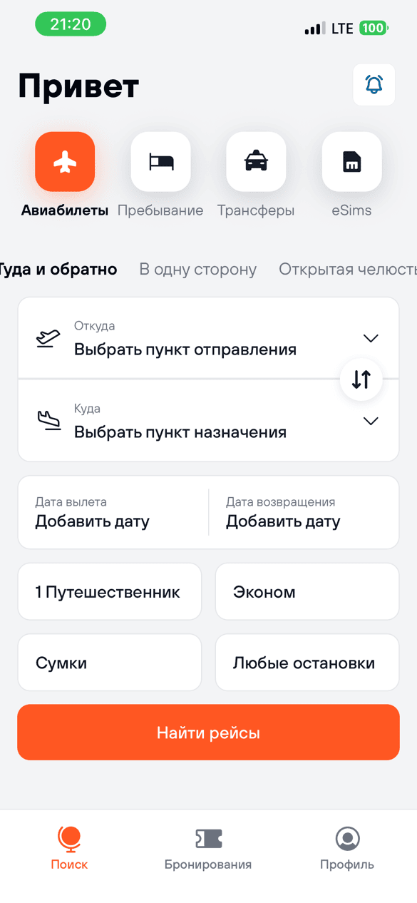The image size is (417, 903).
Task: Open Профиль via the person icon
Action: pos(347,840)
